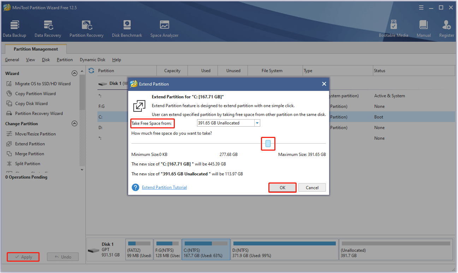458x273 pixels.
Task: Click the Copy Partition Wizard icon
Action: point(9,94)
